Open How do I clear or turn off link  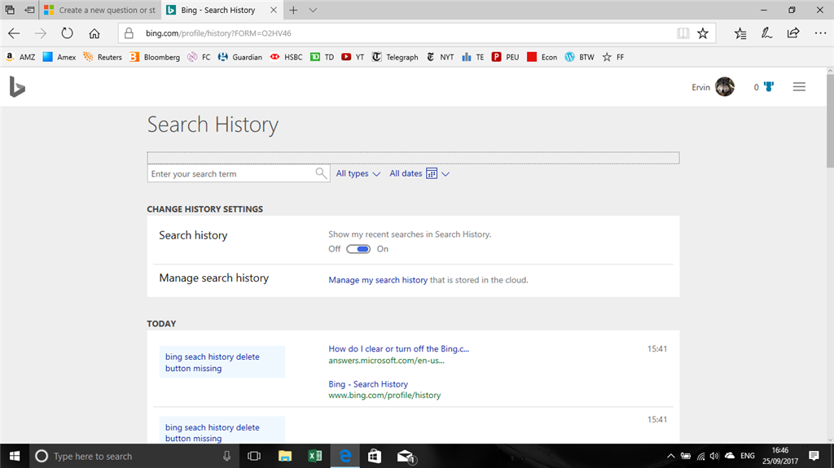point(398,349)
